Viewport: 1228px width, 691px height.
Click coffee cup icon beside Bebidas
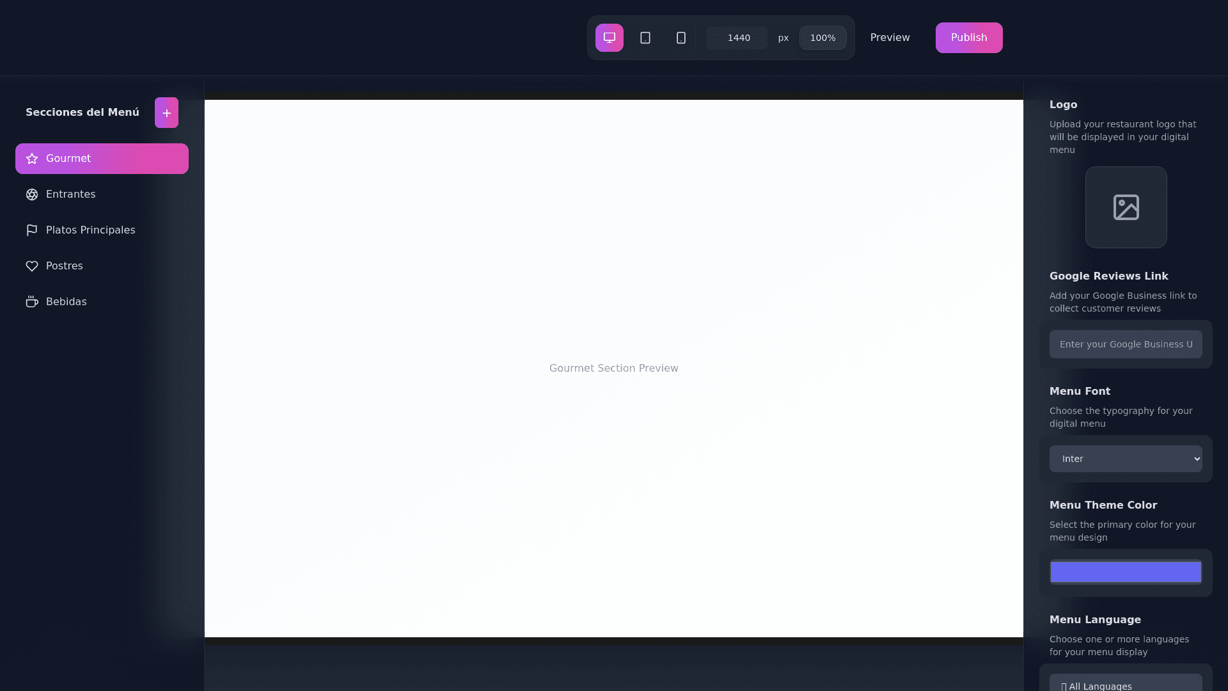(x=32, y=302)
